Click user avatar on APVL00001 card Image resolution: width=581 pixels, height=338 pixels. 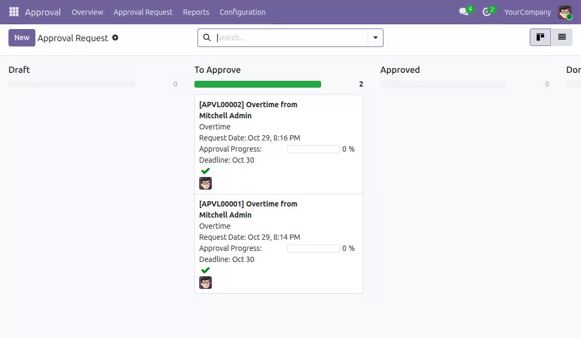(205, 283)
